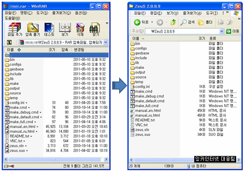244x171 pixels.
Task: Open the Explorer address bar dropdown
Action: [x=222, y=31]
